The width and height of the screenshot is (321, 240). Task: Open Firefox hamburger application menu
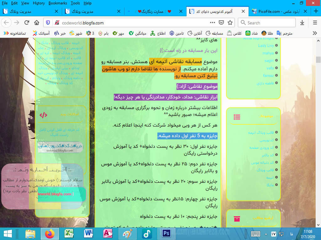pos(315,23)
